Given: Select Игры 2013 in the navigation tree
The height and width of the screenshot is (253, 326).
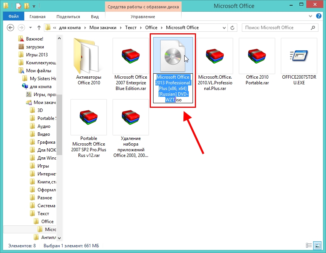Looking at the screenshot, I should 33,55.
